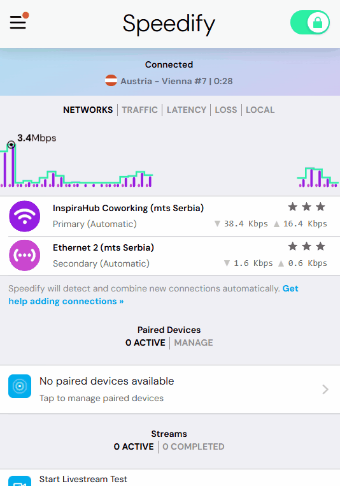Click the 3.4Mbps peak marker on graph
Image resolution: width=340 pixels, height=486 pixels.
click(x=11, y=144)
